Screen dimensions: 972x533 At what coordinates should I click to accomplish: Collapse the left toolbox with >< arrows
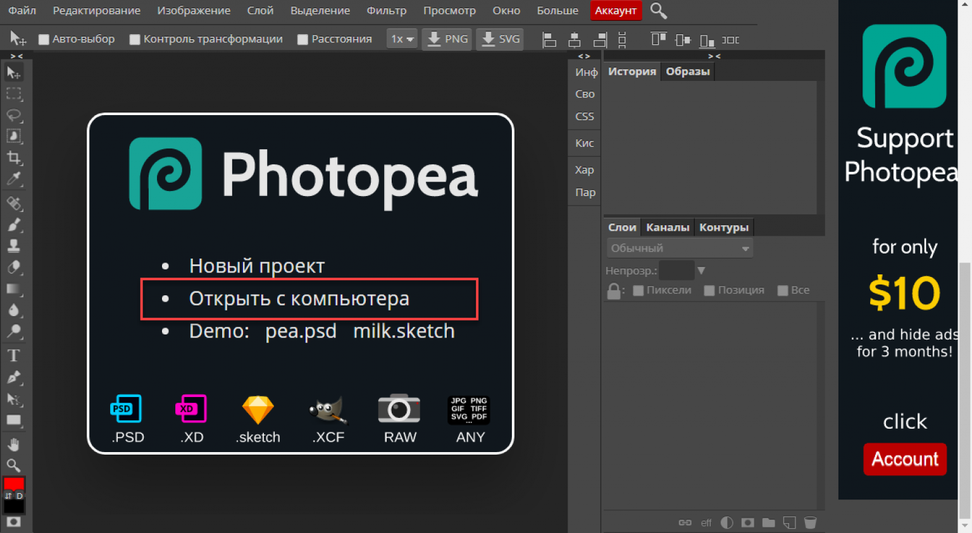[16, 56]
